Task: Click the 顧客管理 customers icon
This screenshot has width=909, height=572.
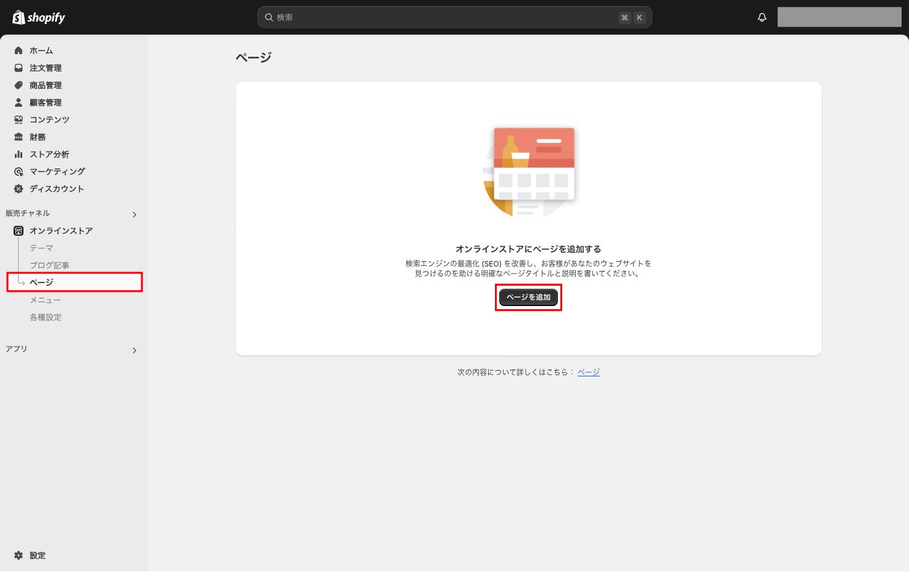Action: [19, 102]
